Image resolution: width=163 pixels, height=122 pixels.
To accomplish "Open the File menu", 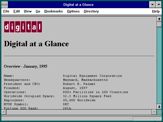I will [x=6, y=11].
